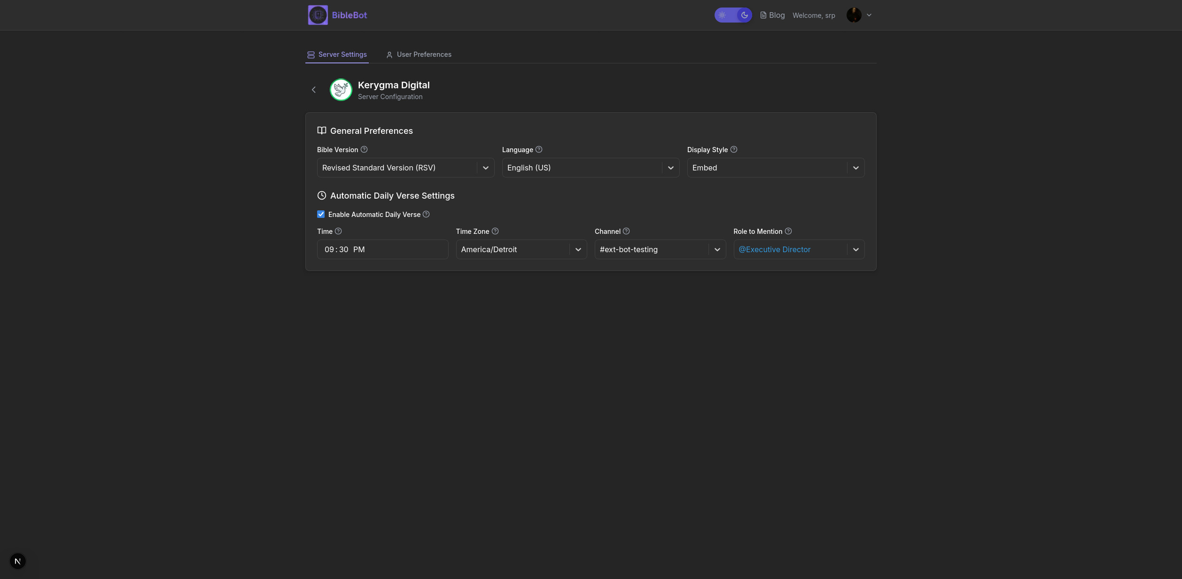Viewport: 1182px width, 579px height.
Task: Click the help icon next to Language
Action: point(539,149)
